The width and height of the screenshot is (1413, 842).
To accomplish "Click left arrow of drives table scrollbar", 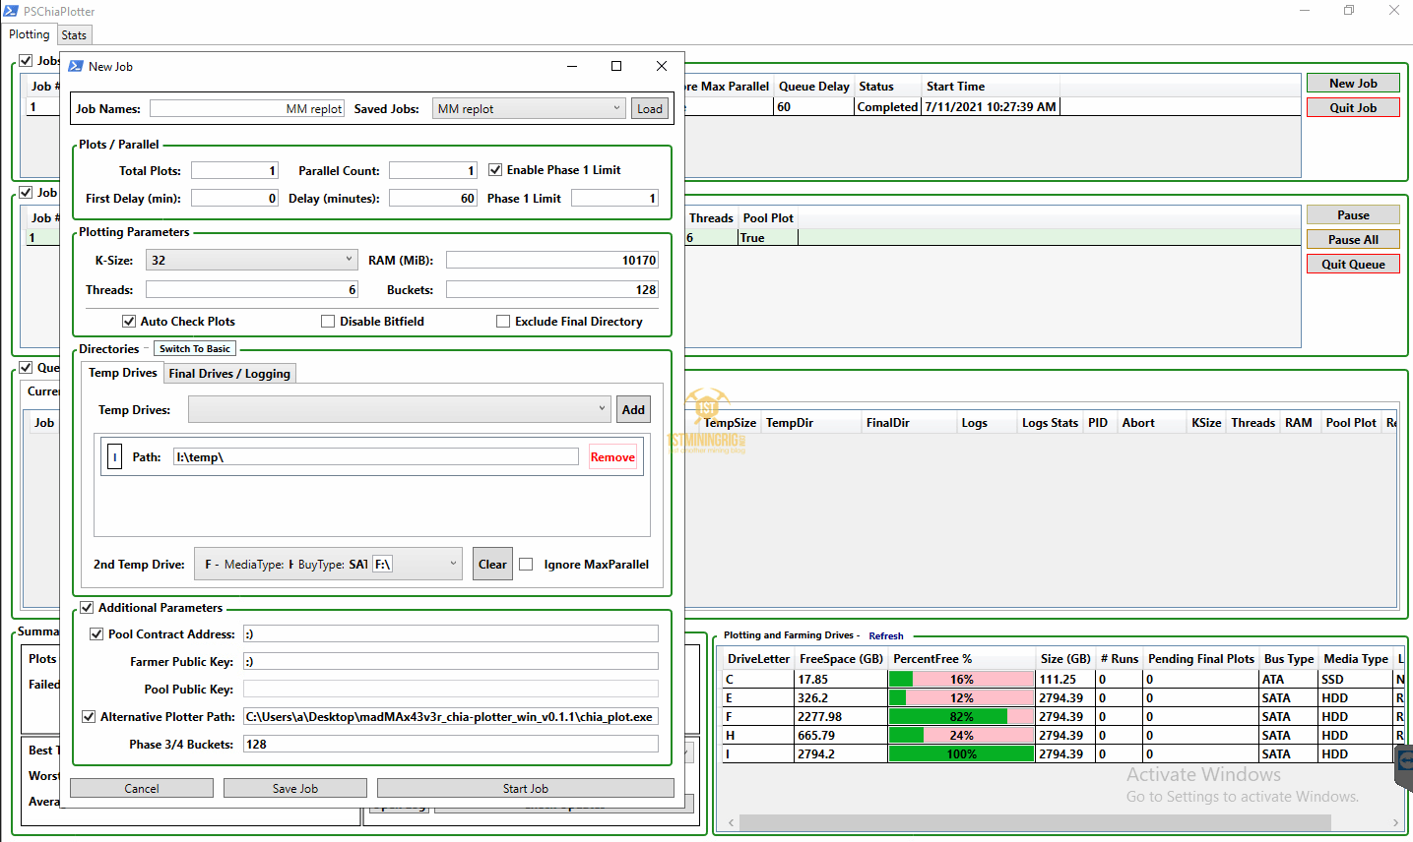I will (x=731, y=822).
